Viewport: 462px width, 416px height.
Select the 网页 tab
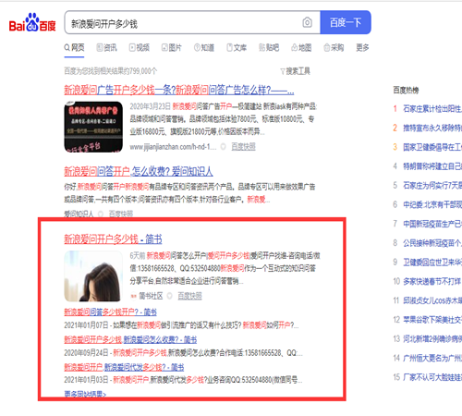pos(74,47)
